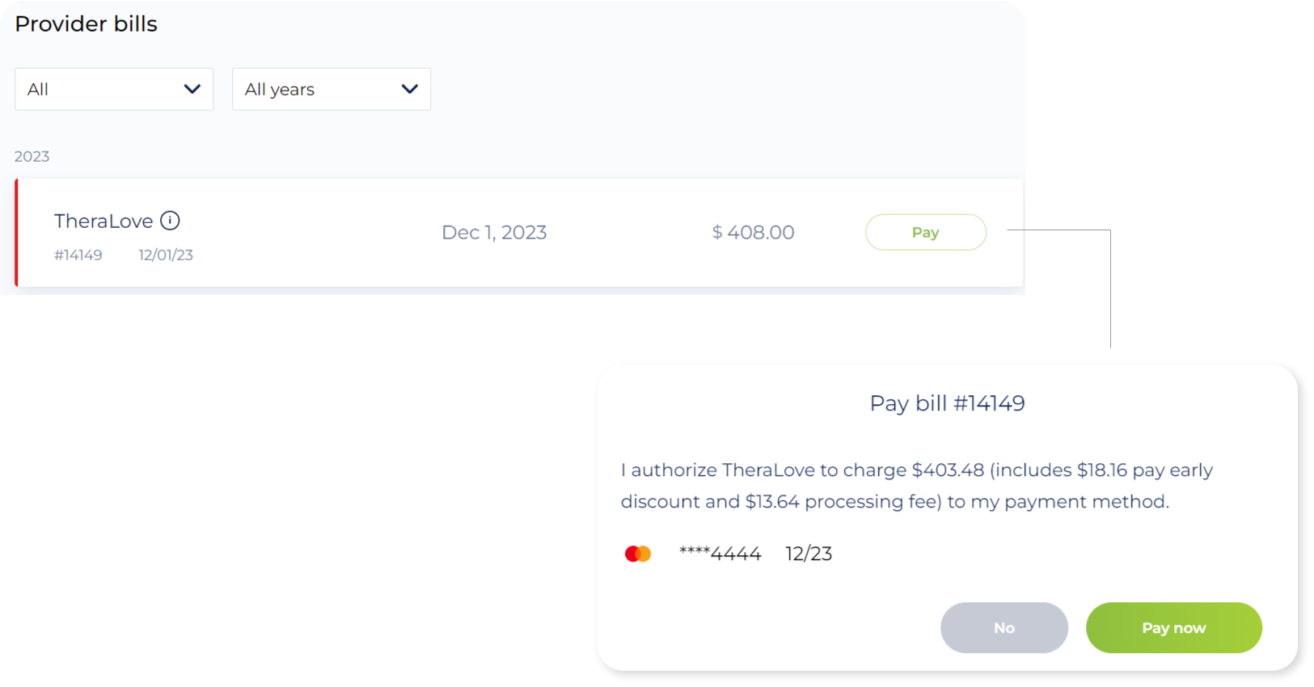The image size is (1314, 687).
Task: Open the All provider filter dropdown
Action: (x=113, y=89)
